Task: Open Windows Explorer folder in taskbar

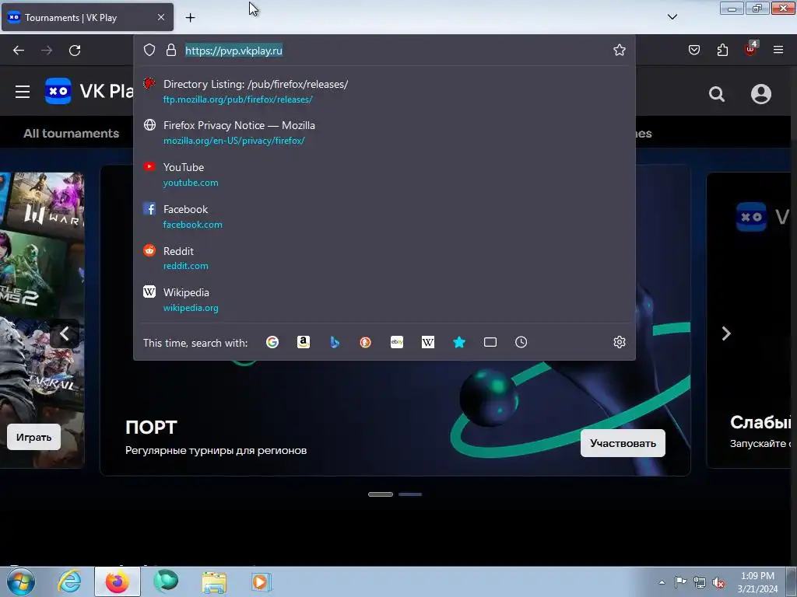Action: [214, 581]
